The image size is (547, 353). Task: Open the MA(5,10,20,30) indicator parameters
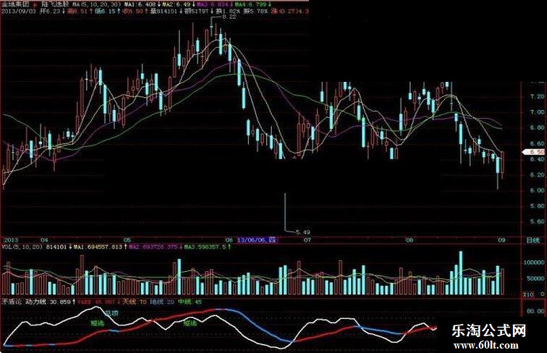pos(98,5)
